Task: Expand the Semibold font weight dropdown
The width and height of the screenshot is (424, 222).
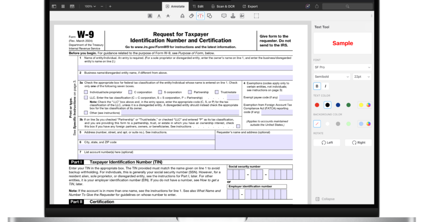Action: (331, 77)
